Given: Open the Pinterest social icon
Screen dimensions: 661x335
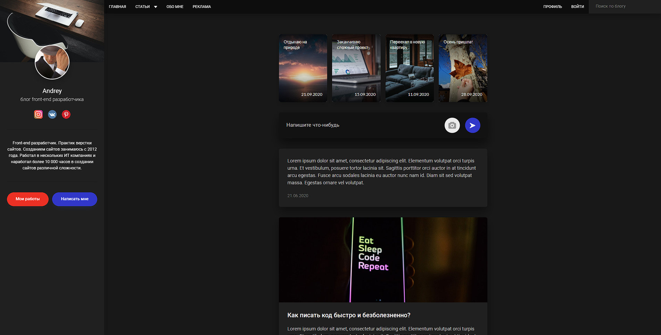Looking at the screenshot, I should [x=66, y=114].
